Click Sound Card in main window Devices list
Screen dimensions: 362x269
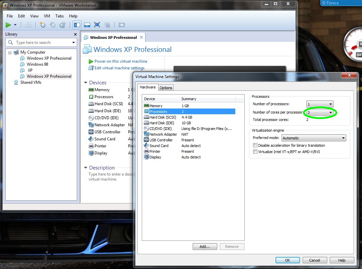tap(105, 139)
